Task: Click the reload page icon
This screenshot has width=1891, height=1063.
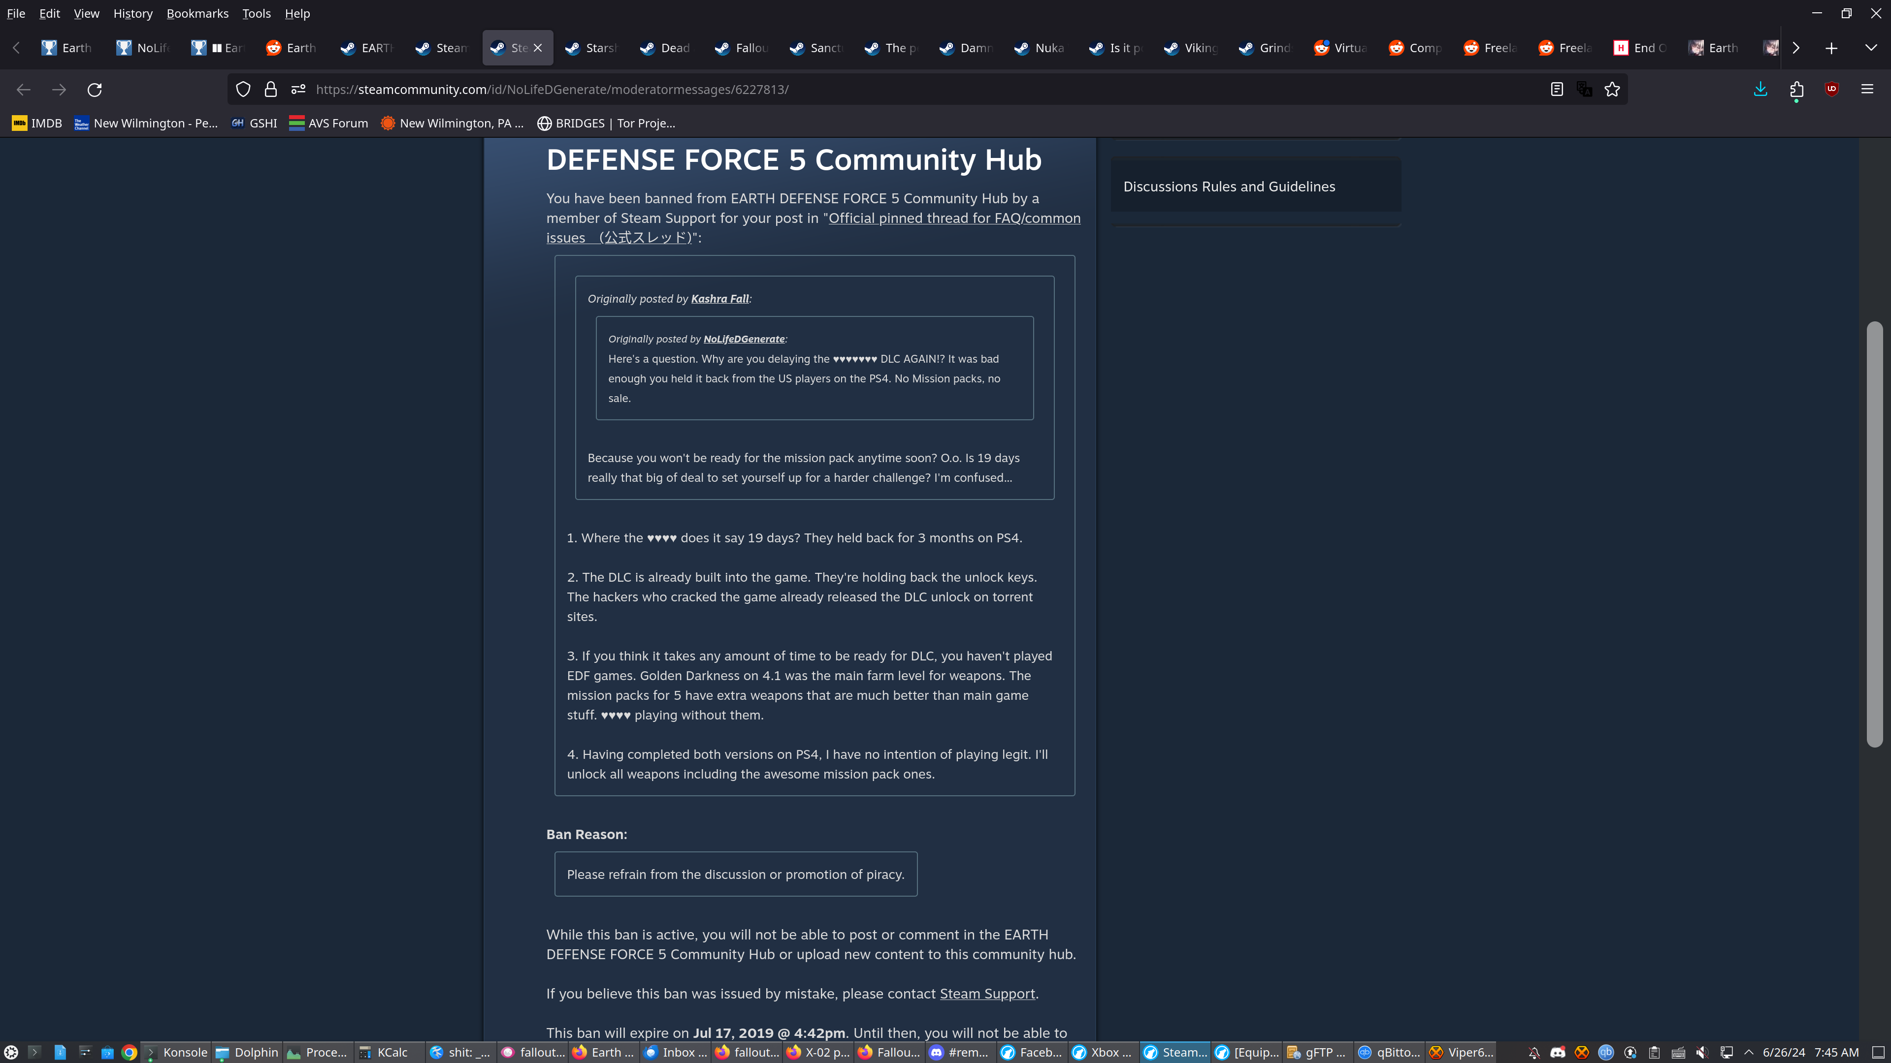Action: point(95,90)
